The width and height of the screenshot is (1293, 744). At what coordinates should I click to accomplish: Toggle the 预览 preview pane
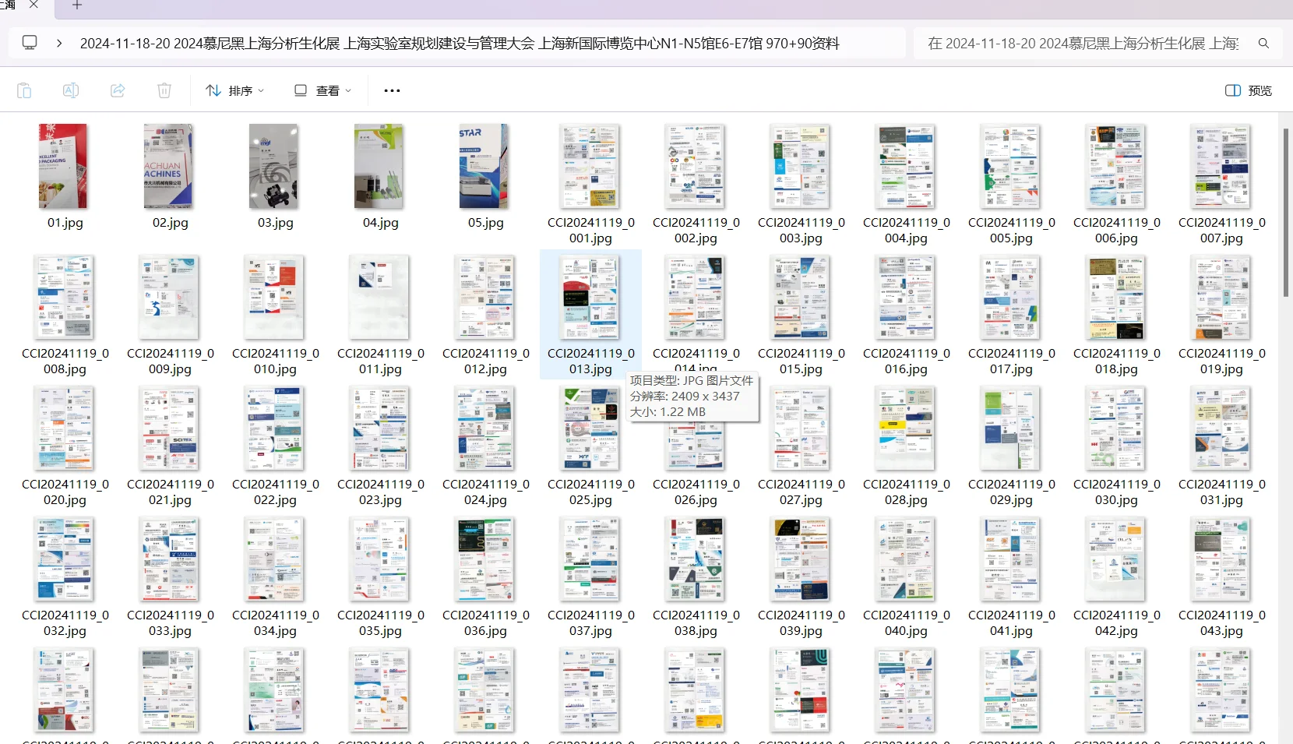(1249, 90)
